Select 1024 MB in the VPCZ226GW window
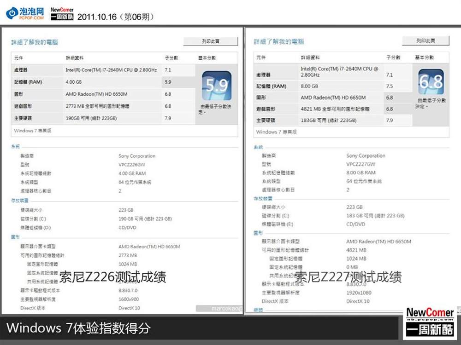The image size is (461, 345). click(x=128, y=264)
